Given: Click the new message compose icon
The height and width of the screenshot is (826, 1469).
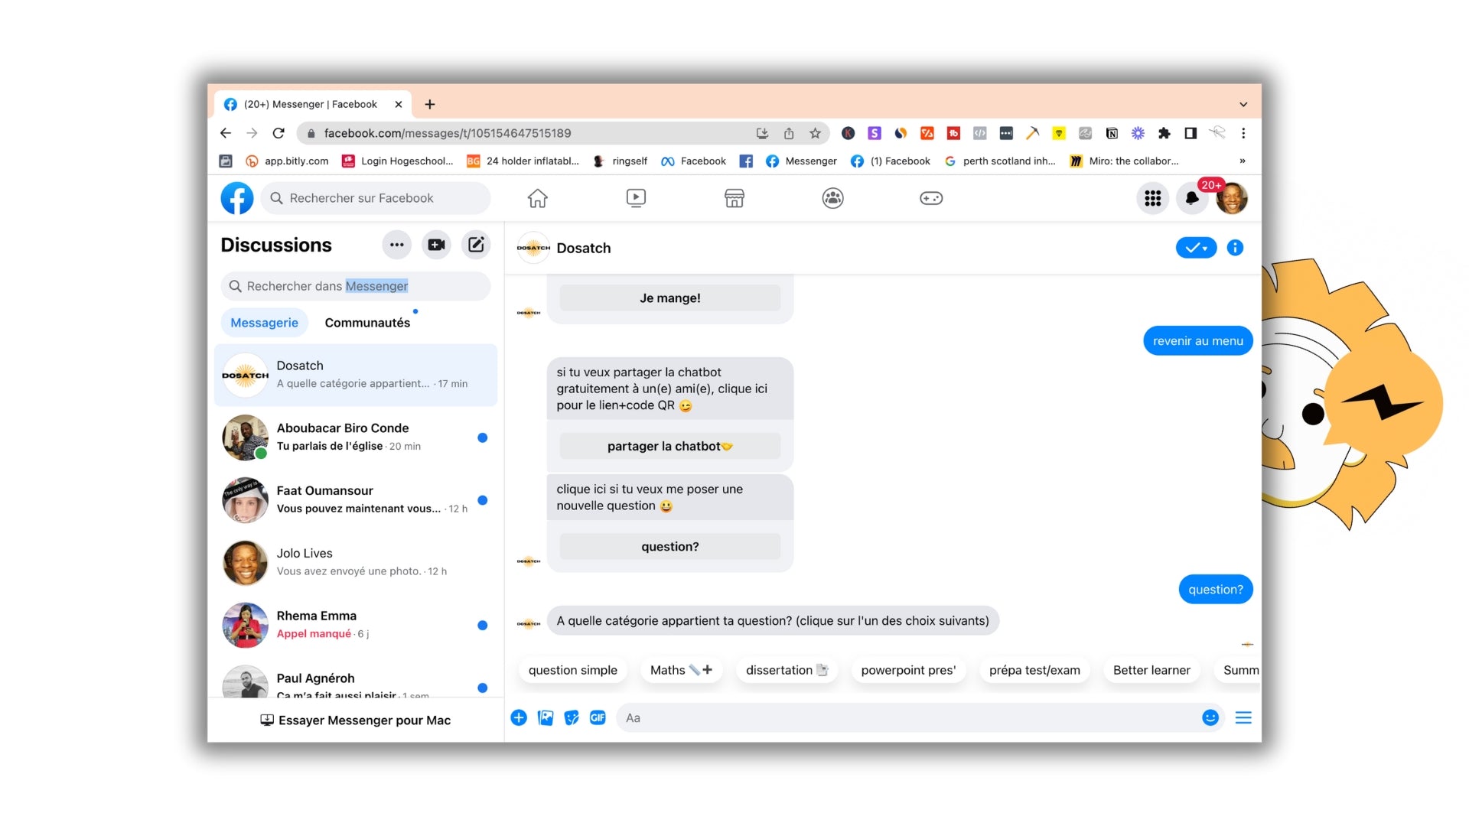Looking at the screenshot, I should coord(475,244).
